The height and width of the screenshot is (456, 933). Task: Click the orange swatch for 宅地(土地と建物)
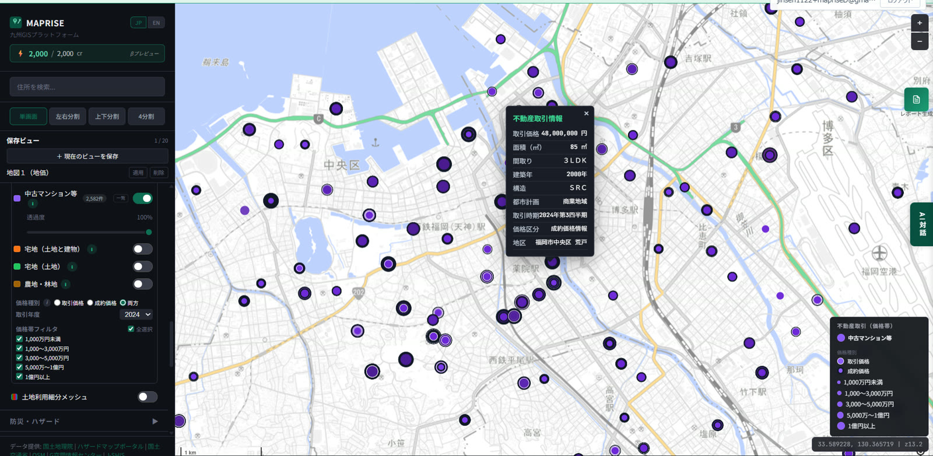17,249
